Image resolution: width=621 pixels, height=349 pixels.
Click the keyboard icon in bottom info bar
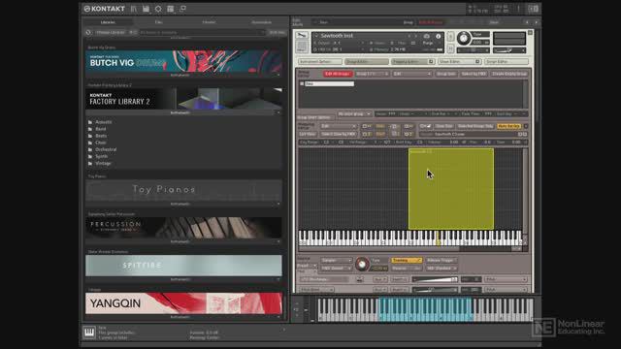[89, 332]
